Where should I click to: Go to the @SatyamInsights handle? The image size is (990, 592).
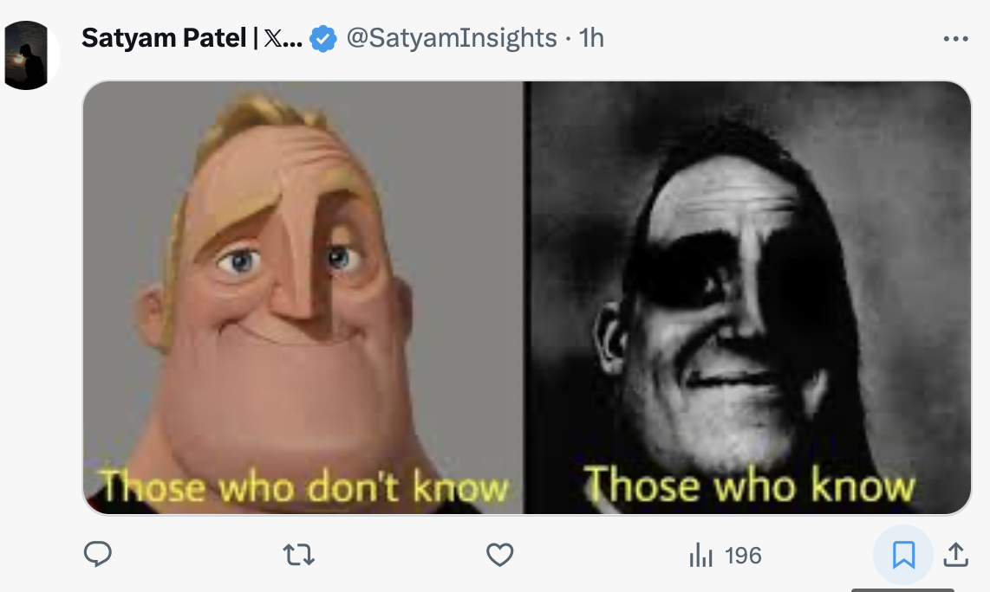(452, 38)
